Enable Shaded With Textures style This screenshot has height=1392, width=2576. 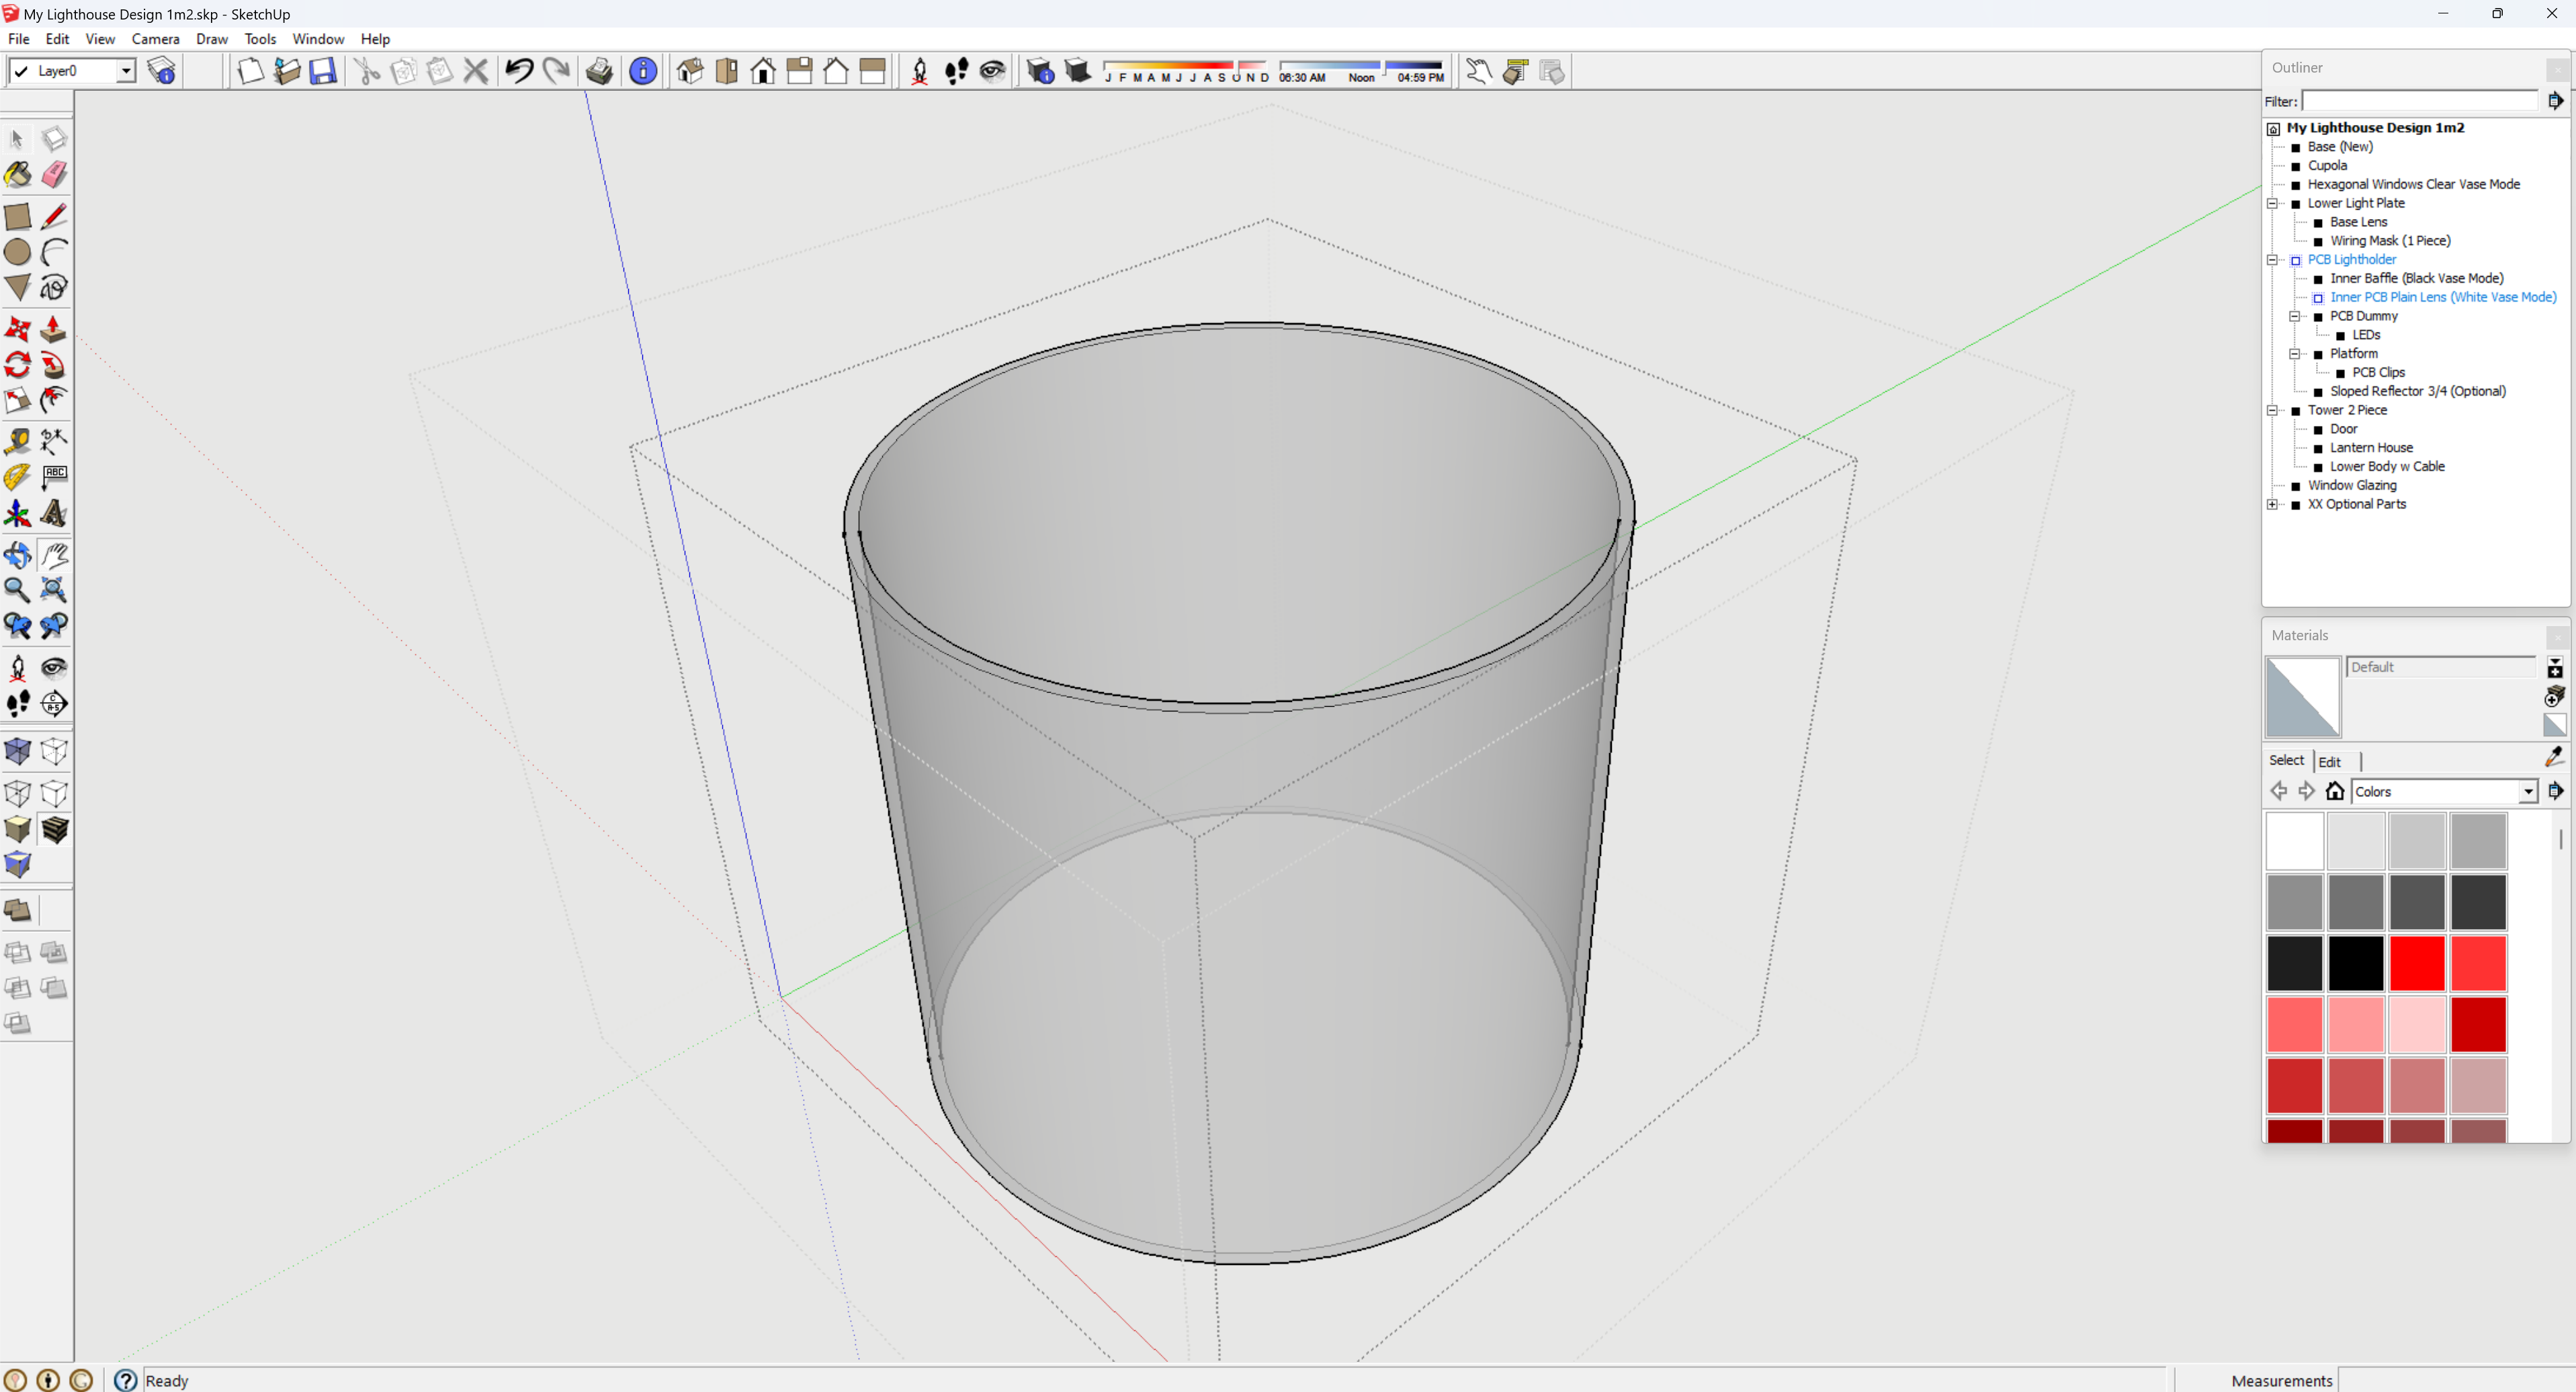(x=54, y=829)
